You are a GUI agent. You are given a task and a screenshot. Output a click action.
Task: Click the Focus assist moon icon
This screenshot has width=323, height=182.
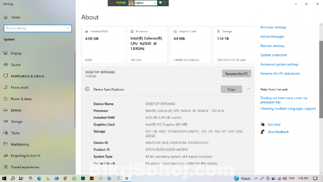tap(6, 87)
